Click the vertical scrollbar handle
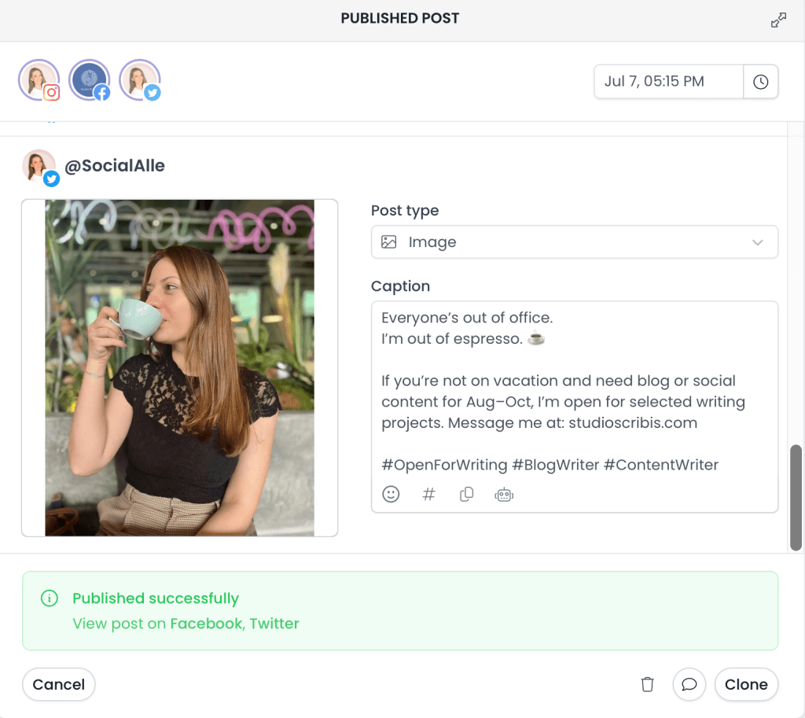The image size is (805, 718). pos(796,497)
